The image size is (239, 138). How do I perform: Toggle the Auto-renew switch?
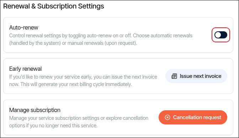point(221,35)
